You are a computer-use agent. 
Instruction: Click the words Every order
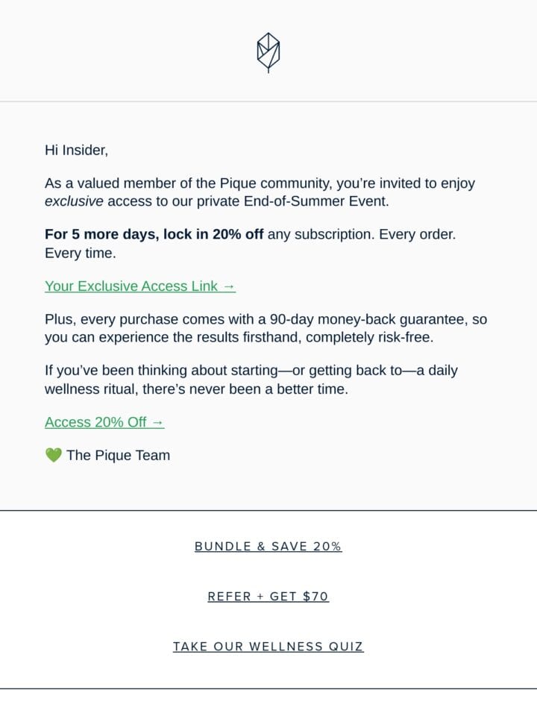pos(418,234)
